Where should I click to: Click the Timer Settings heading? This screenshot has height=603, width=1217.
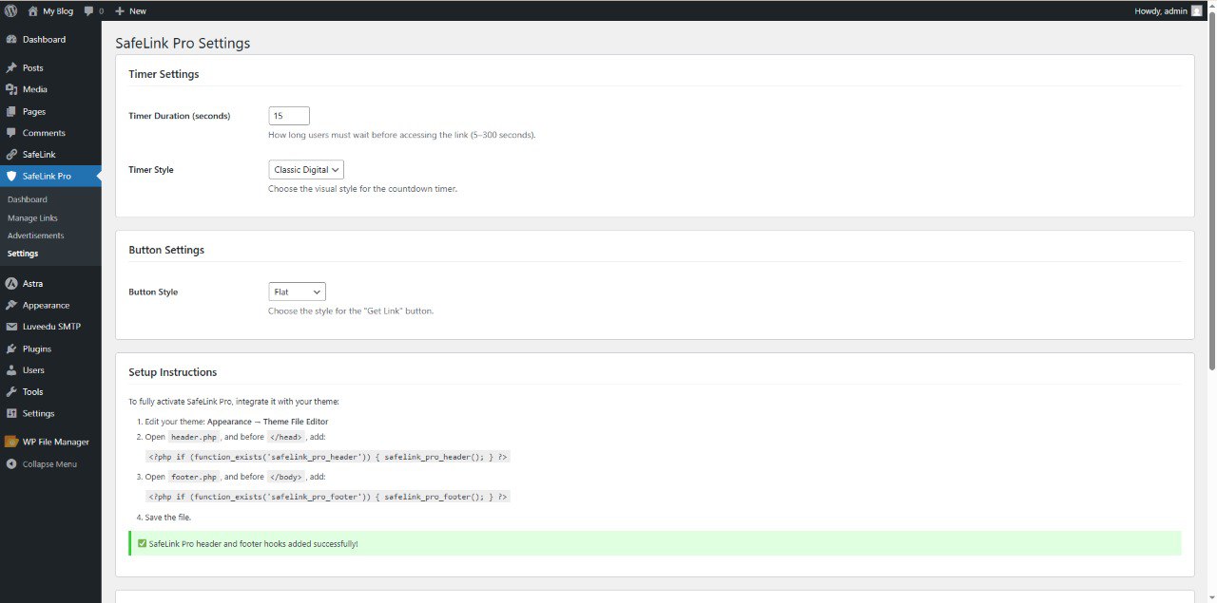pyautogui.click(x=164, y=74)
